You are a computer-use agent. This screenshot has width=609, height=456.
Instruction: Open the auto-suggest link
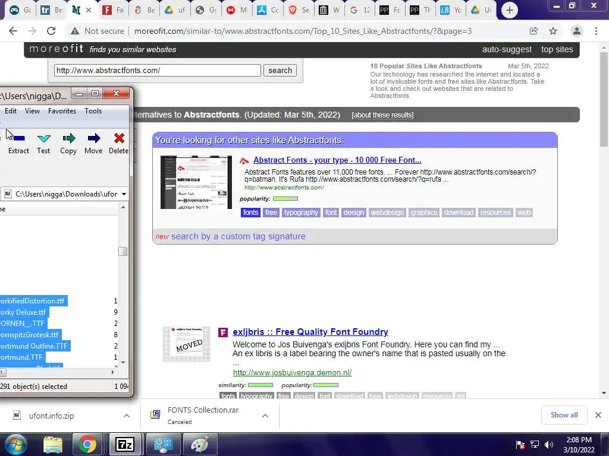click(507, 50)
